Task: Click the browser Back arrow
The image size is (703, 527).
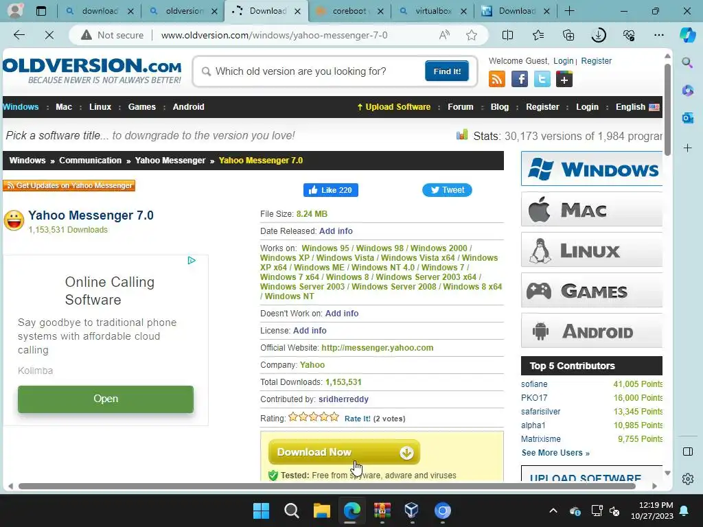Action: point(19,35)
